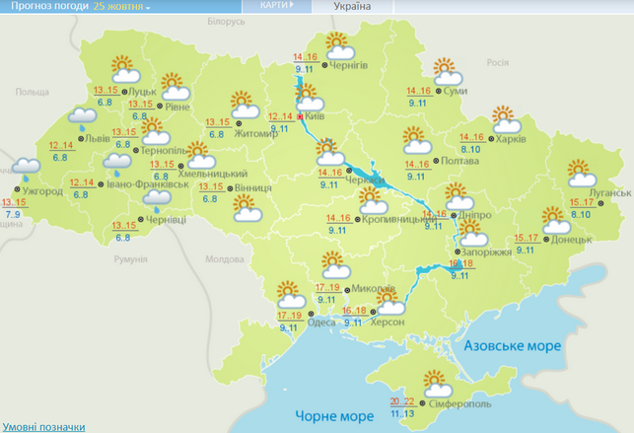Select the weather icon above Суми

coord(447,72)
